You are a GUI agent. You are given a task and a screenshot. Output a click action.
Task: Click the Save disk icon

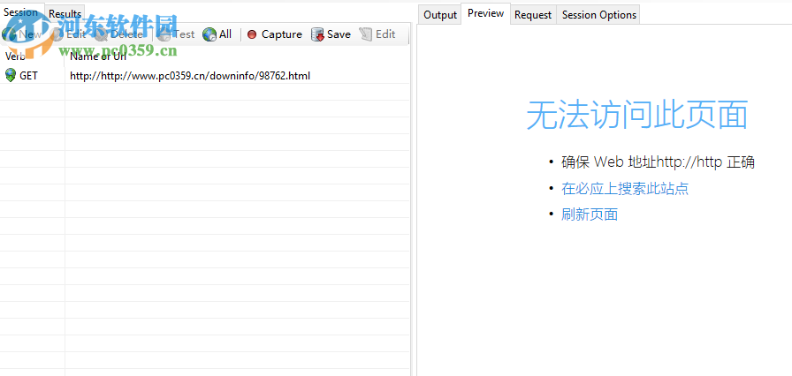tap(317, 34)
